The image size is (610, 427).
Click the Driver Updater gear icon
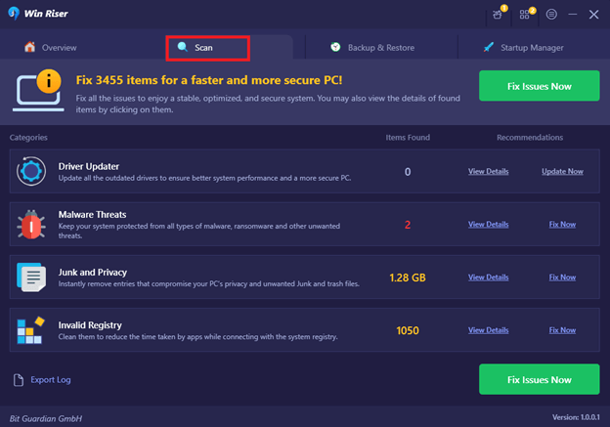[31, 172]
